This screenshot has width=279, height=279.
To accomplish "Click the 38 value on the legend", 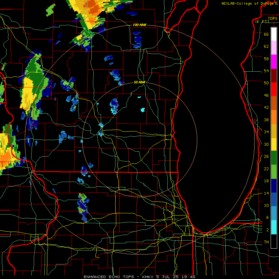I will pos(266,120).
